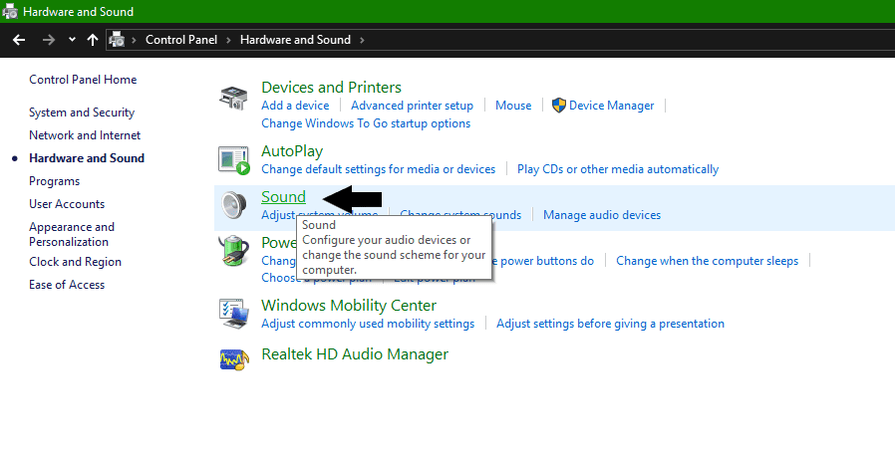Viewport: 895px width, 460px height.
Task: Open Devices and Printers heading
Action: [x=331, y=88]
